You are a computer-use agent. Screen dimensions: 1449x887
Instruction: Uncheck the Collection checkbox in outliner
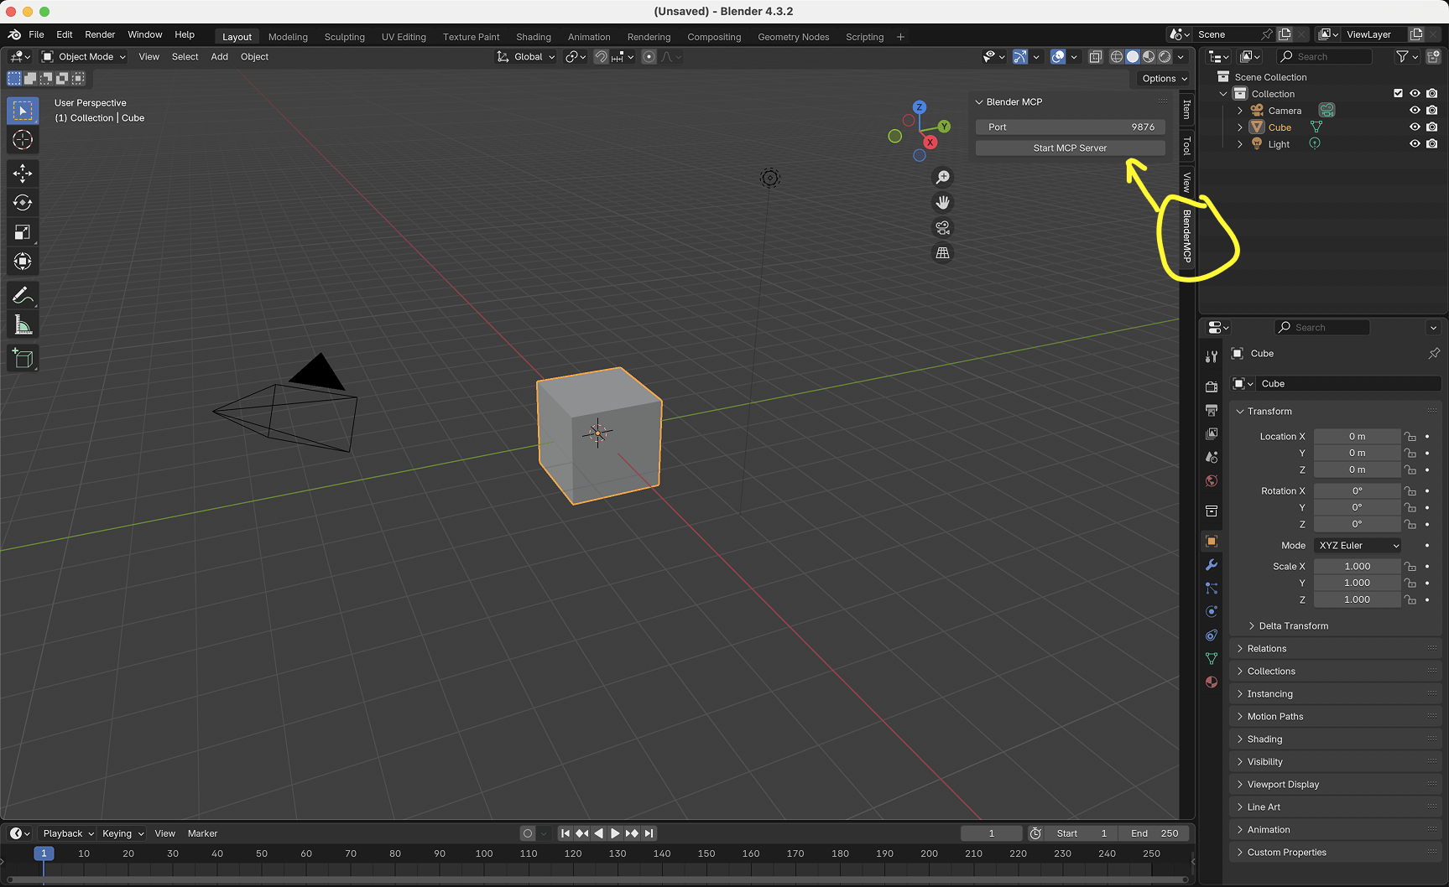[x=1398, y=93]
